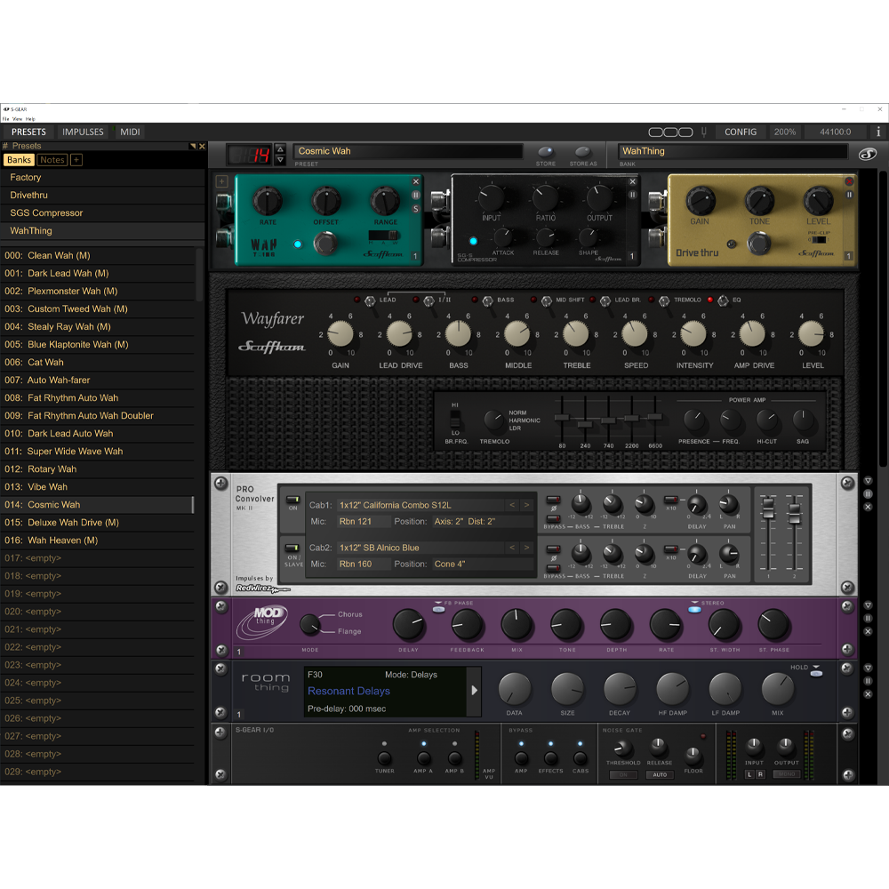Pause the Room Thing rack unit

tap(868, 681)
